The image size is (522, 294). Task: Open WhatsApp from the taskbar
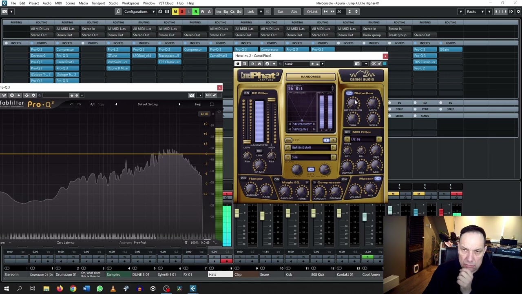100,289
